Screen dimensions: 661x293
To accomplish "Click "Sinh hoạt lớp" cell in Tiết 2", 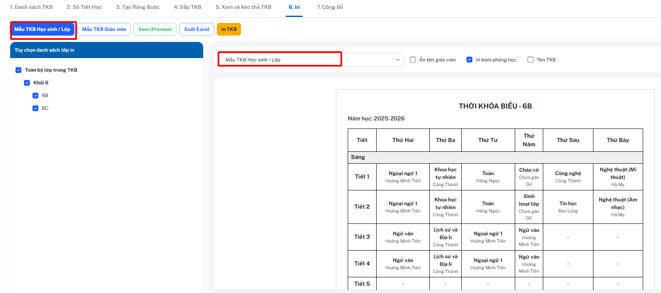I will 529,207.
